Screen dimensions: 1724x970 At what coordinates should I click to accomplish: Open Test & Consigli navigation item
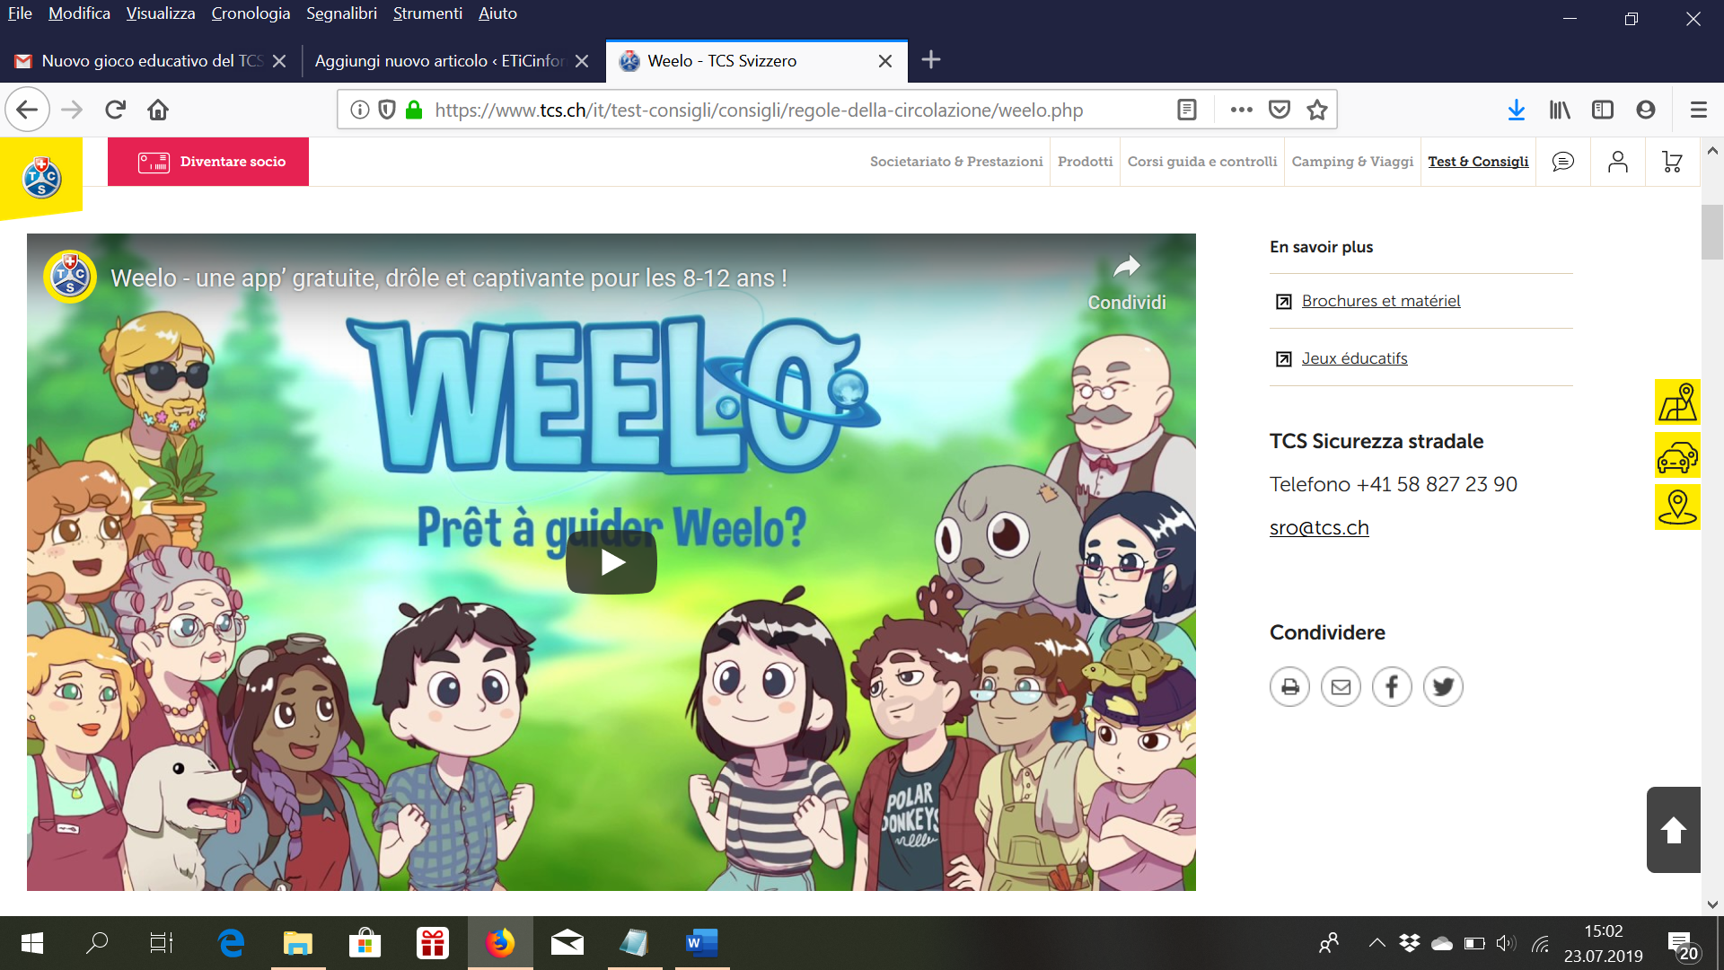1478,162
